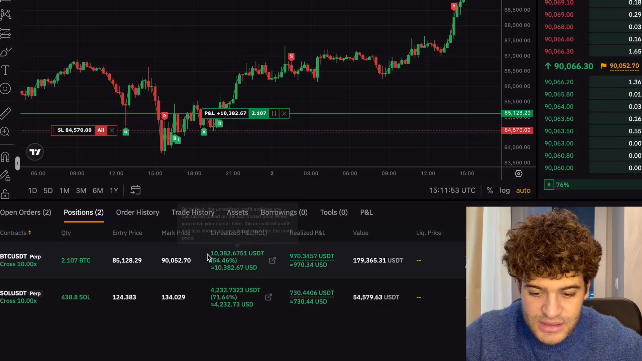Close the SL 84,570.00 stop loss order
Viewport: 642px width, 361px height.
click(x=112, y=130)
